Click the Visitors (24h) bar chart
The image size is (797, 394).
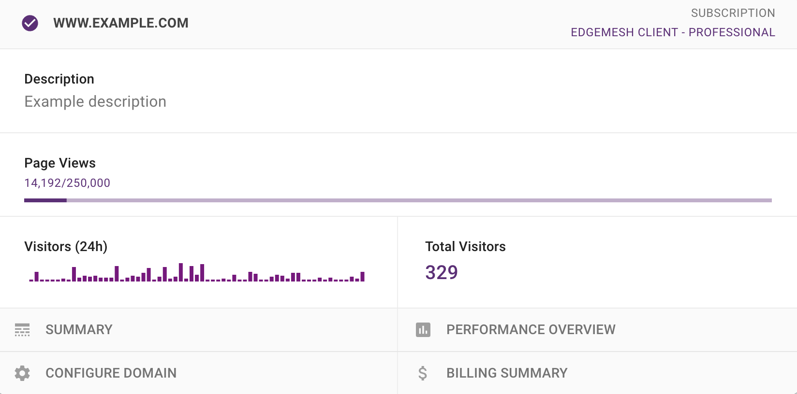click(197, 272)
